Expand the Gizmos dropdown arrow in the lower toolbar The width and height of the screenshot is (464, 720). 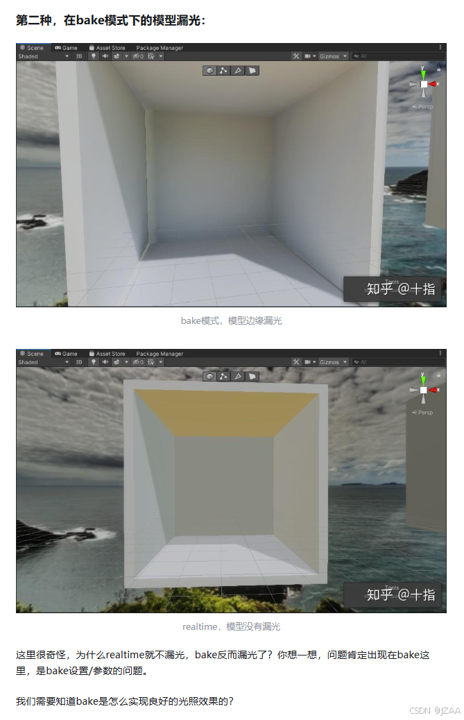pyautogui.click(x=345, y=362)
